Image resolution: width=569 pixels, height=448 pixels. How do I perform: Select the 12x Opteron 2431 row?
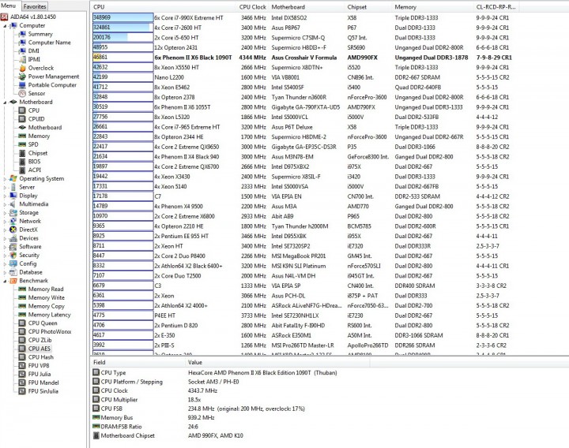point(305,47)
